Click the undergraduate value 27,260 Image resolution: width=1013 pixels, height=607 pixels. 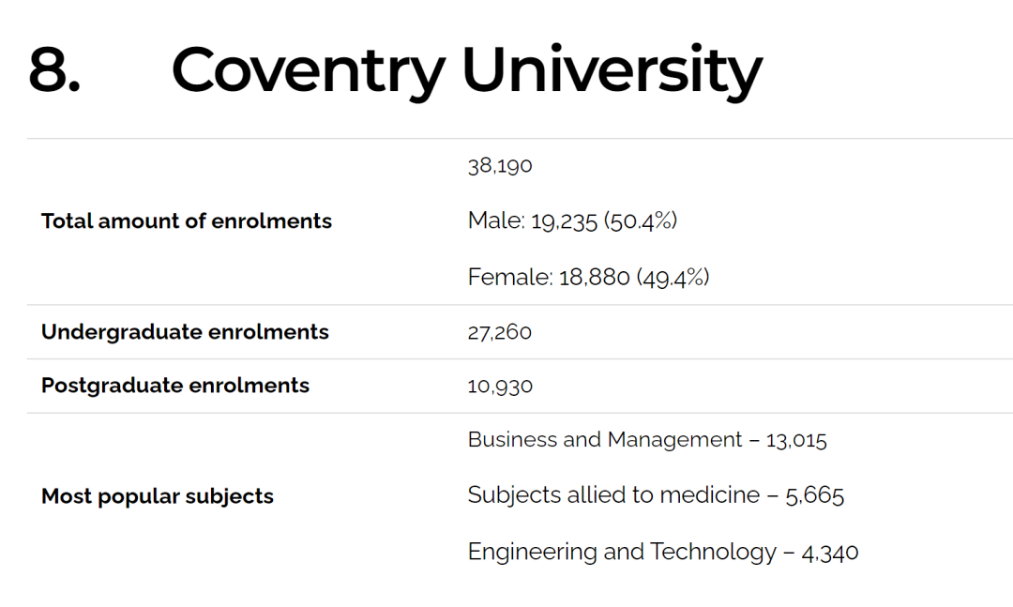click(499, 332)
